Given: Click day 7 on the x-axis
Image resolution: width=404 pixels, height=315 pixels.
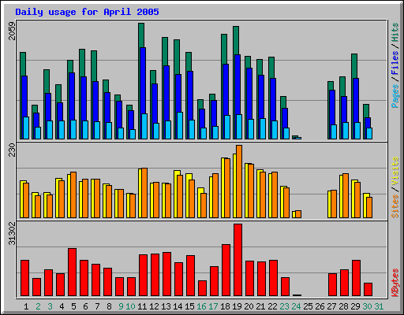Looking at the screenshot, I should tap(97, 306).
